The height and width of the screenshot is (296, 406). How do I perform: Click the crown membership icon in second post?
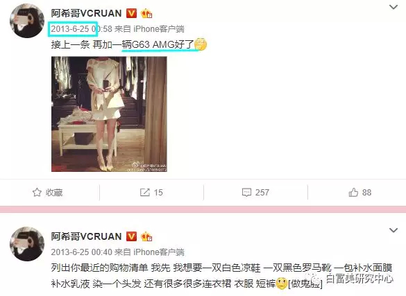[146, 236]
